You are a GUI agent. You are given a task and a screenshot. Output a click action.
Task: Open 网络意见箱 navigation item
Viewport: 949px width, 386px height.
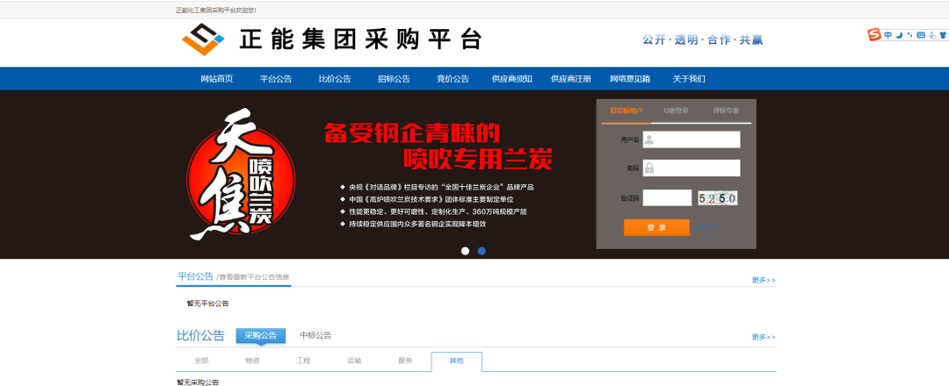(x=630, y=79)
